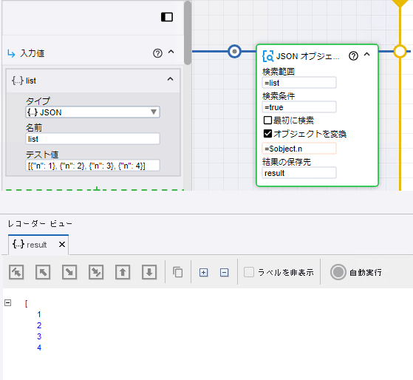Uncheck the オブジェクトを変換 checkbox
Image resolution: width=413 pixels, height=380 pixels.
pyautogui.click(x=267, y=134)
